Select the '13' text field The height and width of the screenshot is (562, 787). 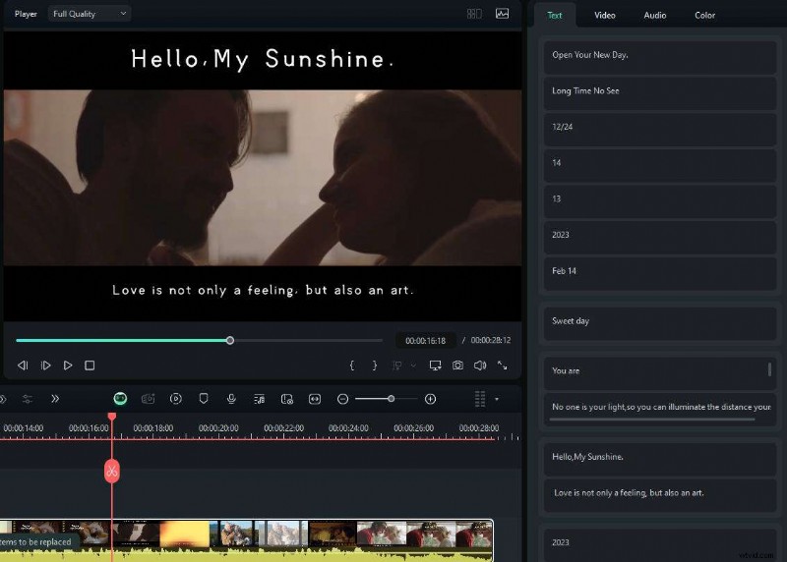pos(660,201)
